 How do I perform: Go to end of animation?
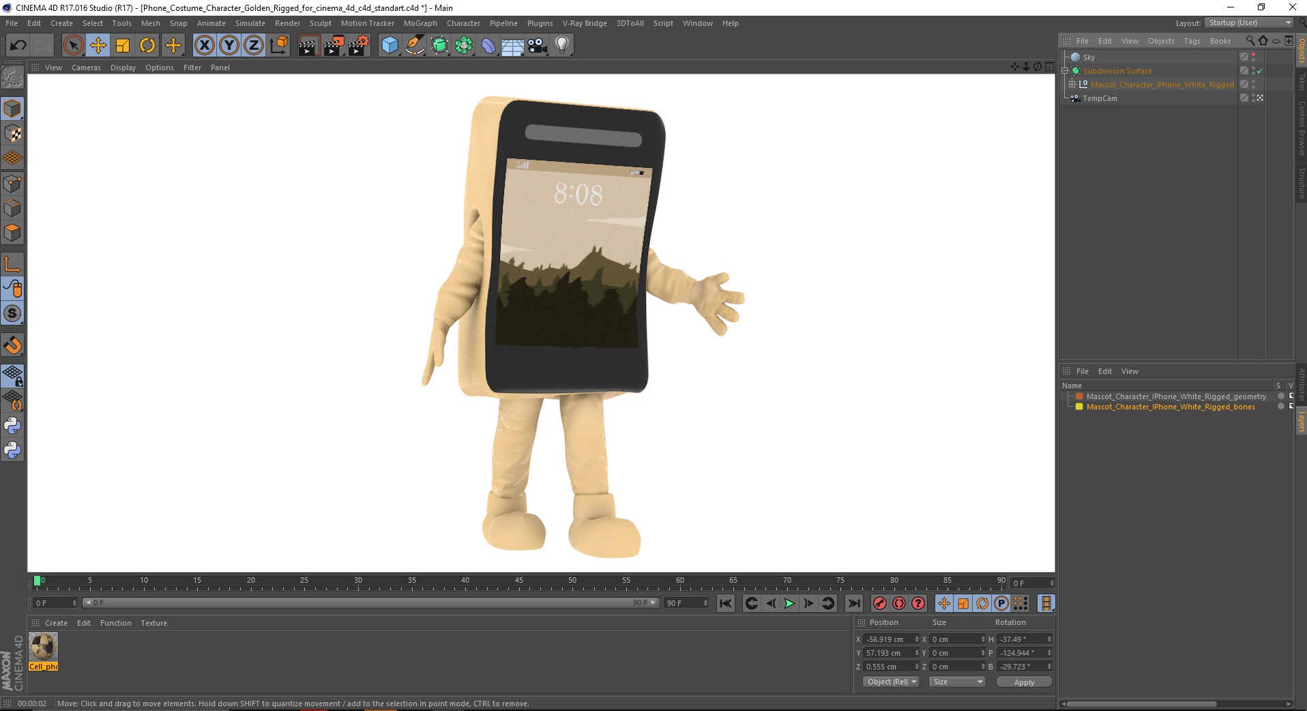coord(853,603)
